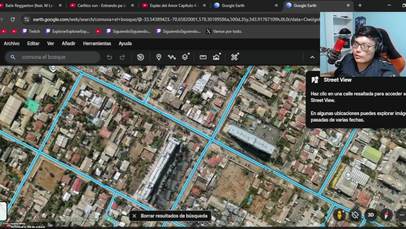Open the Editar menu
The width and height of the screenshot is (406, 229).
pyautogui.click(x=33, y=43)
